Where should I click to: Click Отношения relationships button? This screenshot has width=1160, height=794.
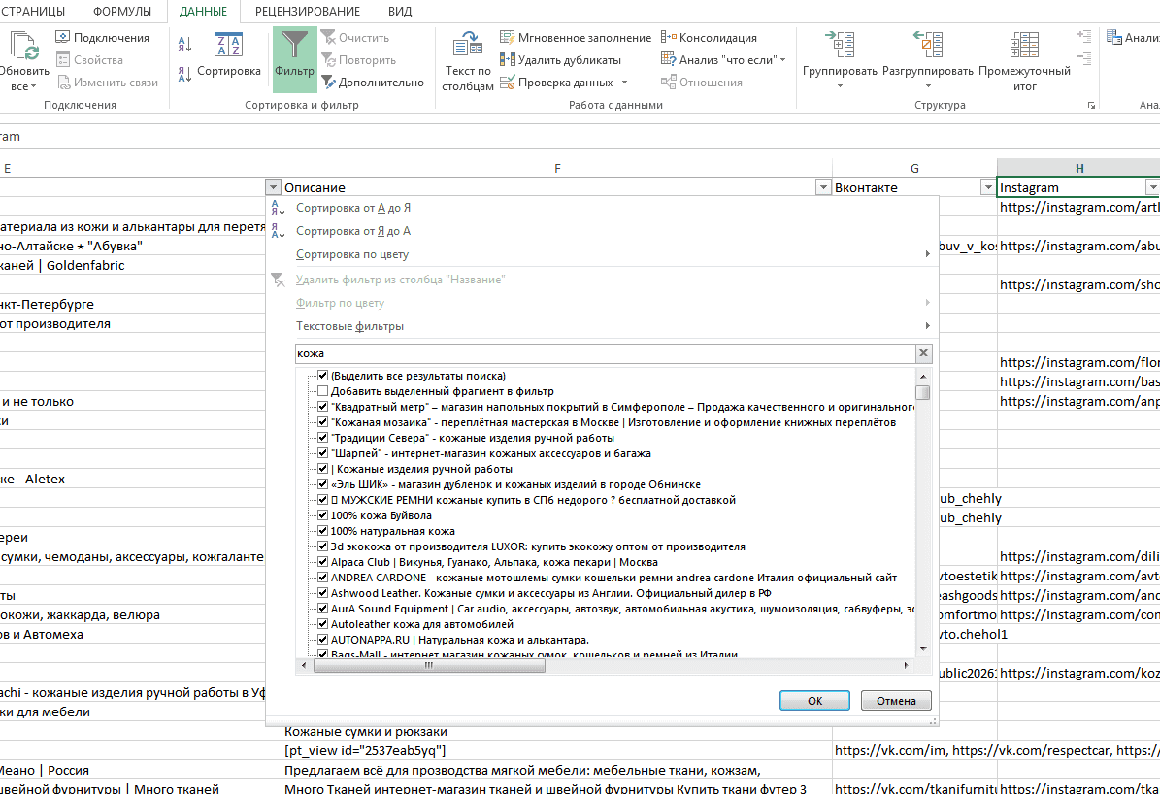click(x=701, y=83)
